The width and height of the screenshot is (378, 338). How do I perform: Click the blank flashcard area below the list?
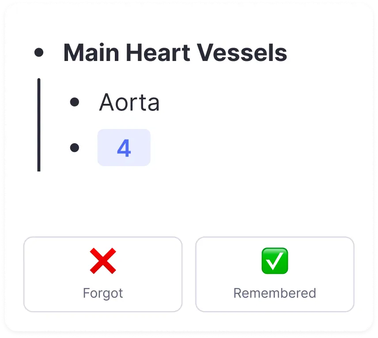coord(189,203)
